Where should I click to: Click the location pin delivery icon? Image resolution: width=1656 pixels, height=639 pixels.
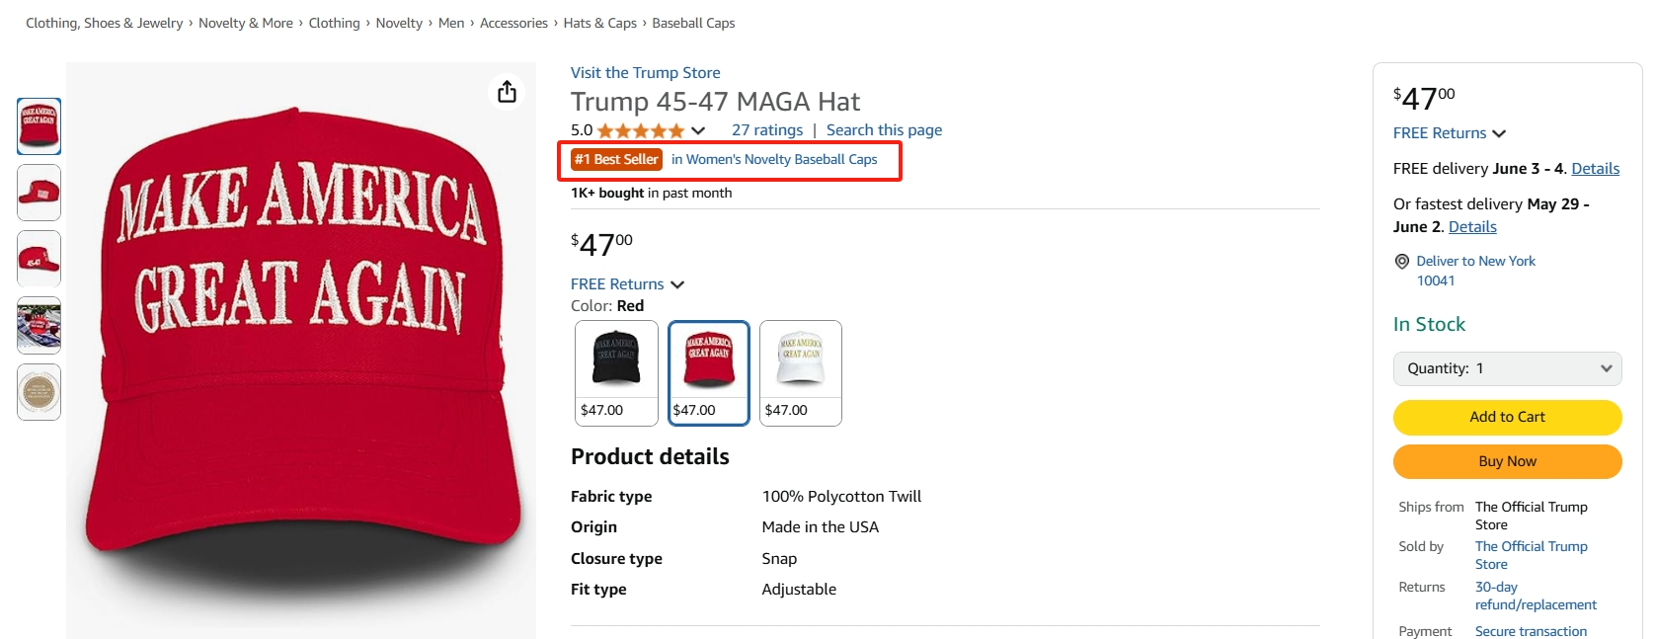(x=1401, y=262)
